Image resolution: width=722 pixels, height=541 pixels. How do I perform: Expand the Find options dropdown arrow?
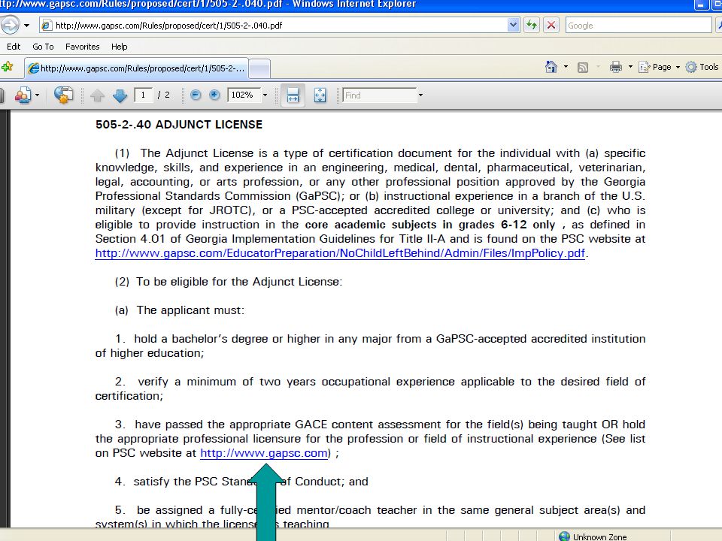[x=420, y=95]
